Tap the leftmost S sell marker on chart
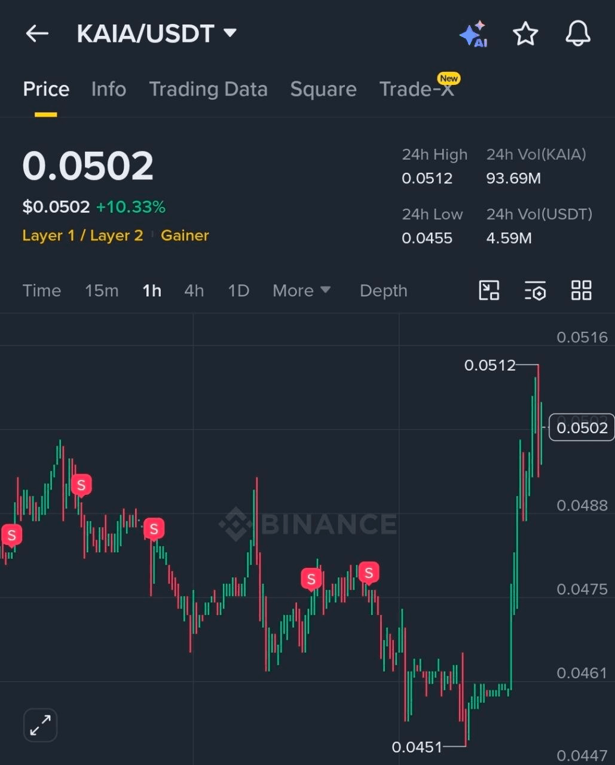The width and height of the screenshot is (615, 765). pos(11,536)
